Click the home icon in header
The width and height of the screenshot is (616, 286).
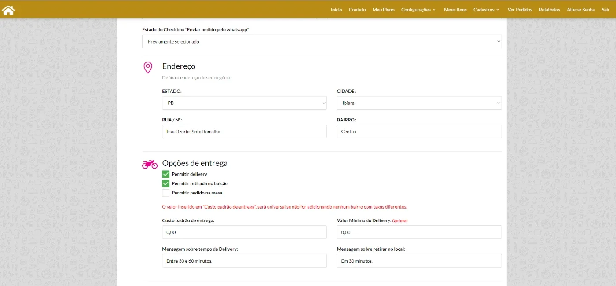(x=8, y=10)
